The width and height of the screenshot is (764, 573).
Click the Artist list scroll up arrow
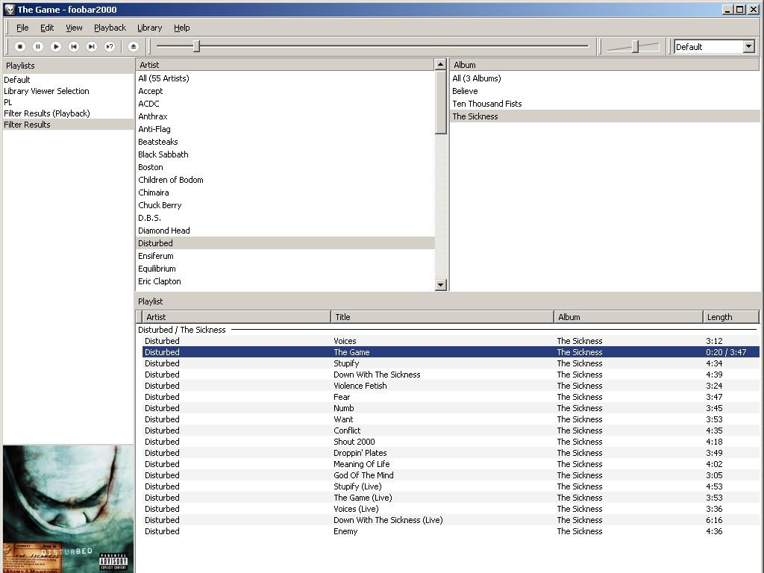[440, 64]
